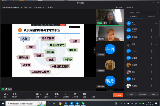
Task: Select the 已入会(36) tab
Action: (134, 16)
